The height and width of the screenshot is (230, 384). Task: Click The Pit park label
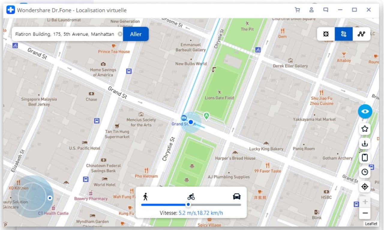point(247,29)
